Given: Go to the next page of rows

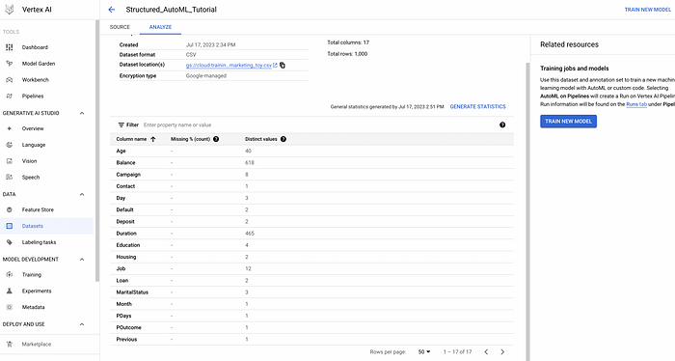Looking at the screenshot, I should pos(502,352).
